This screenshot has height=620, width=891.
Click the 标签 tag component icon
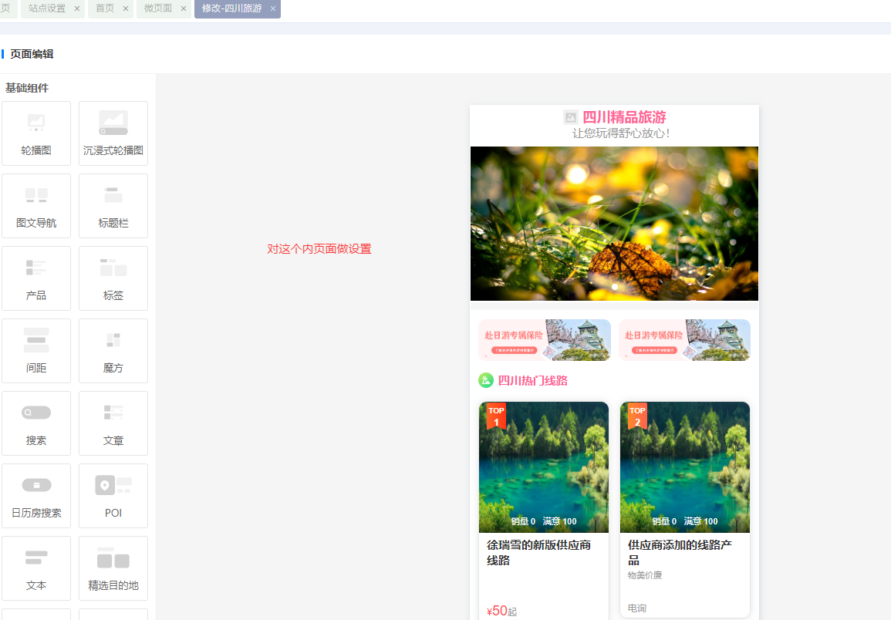tap(113, 278)
